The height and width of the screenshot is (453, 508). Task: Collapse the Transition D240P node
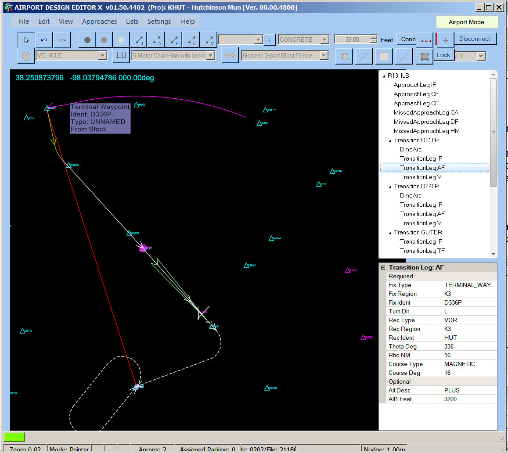(390, 187)
